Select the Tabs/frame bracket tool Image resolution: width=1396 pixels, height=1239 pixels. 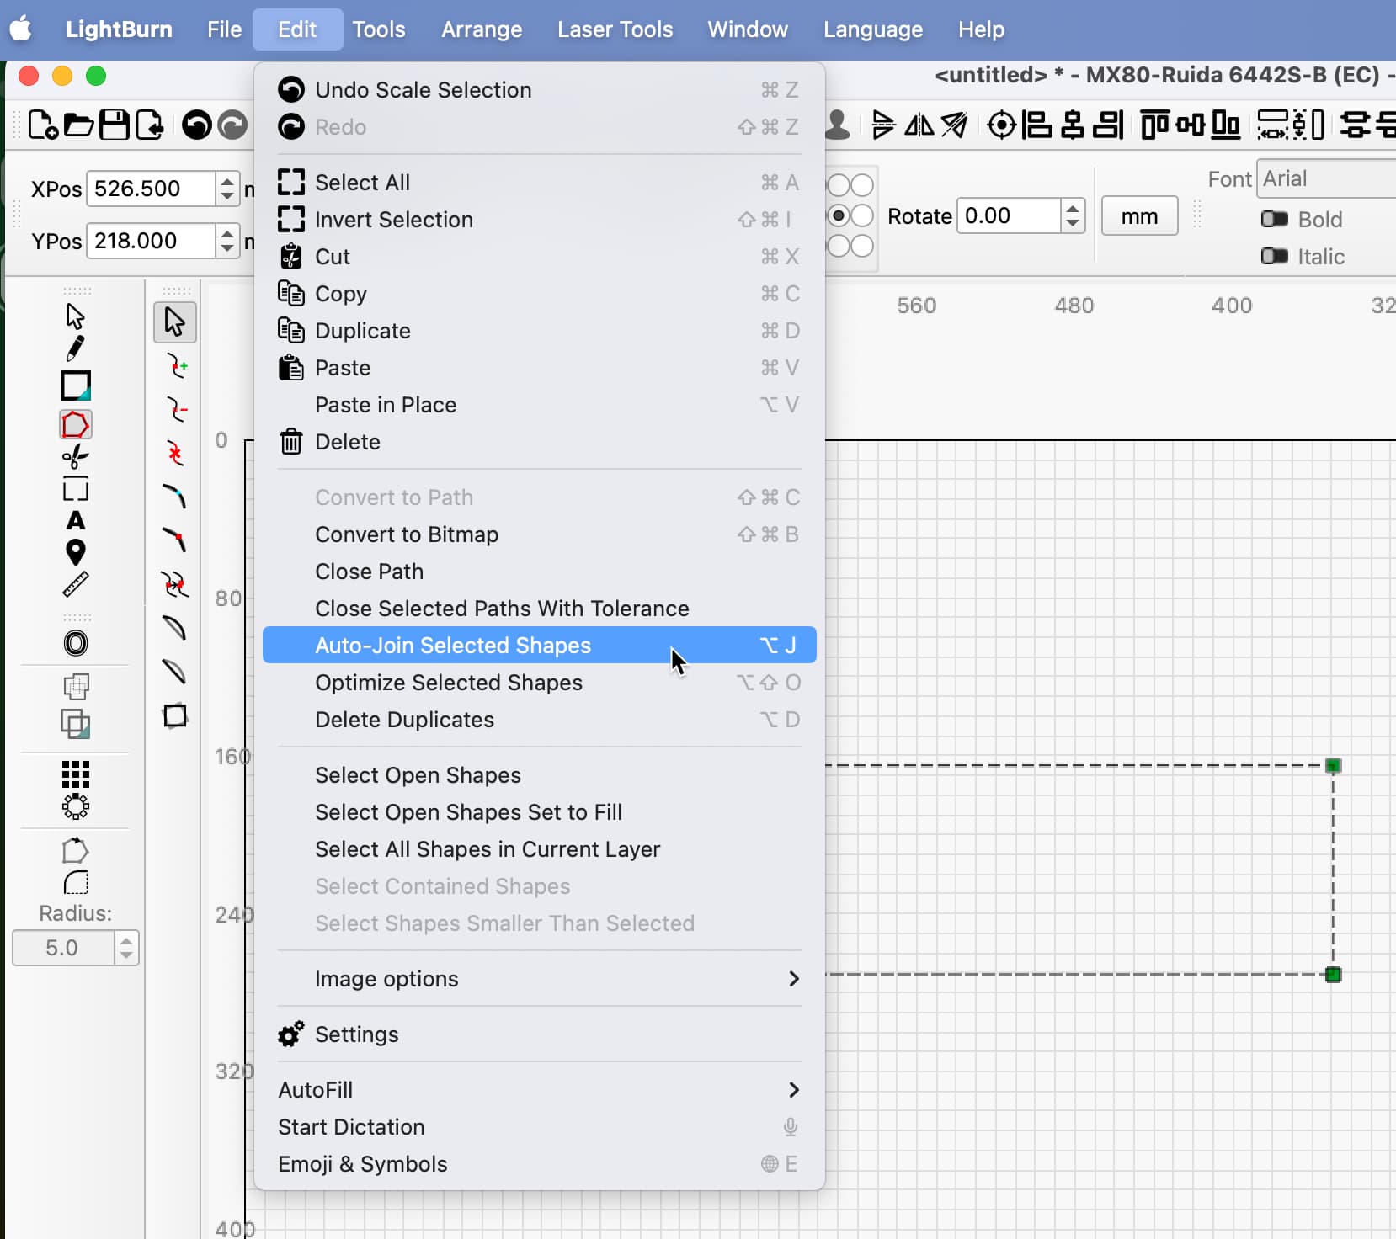tap(76, 490)
